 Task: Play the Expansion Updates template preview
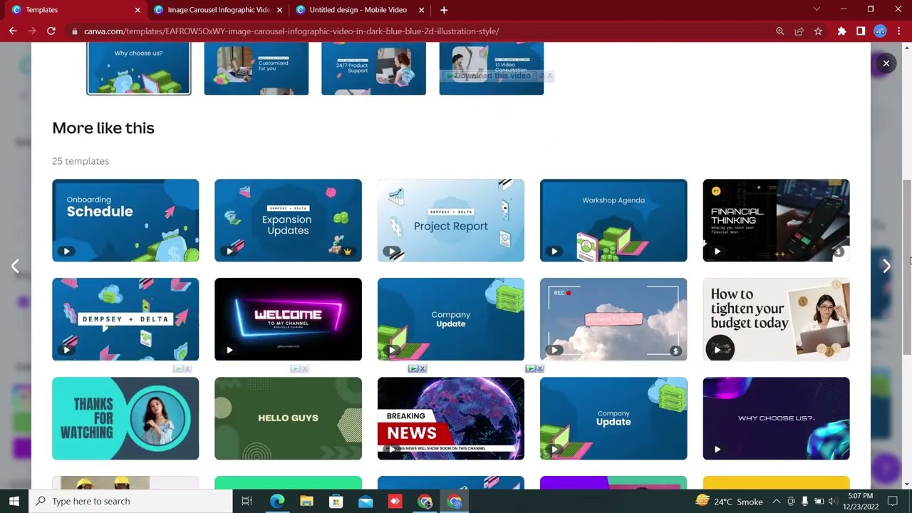pos(229,251)
